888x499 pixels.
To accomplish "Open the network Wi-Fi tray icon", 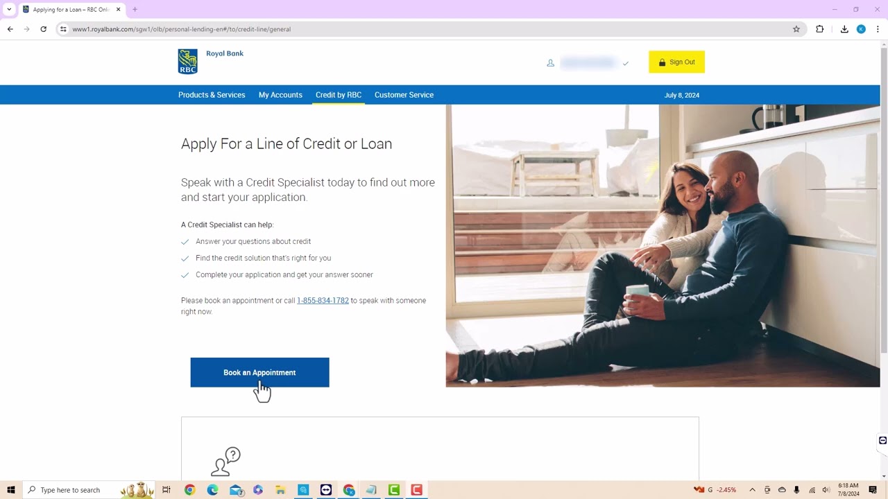I will [x=812, y=490].
